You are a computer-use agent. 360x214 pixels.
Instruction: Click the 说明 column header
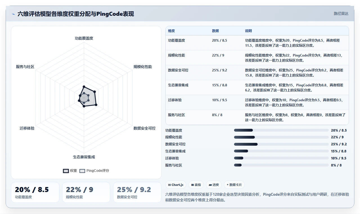coord(248,31)
